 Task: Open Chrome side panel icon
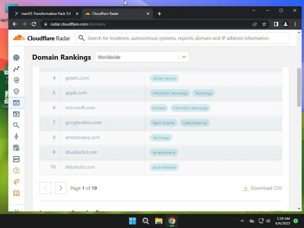pyautogui.click(x=276, y=24)
